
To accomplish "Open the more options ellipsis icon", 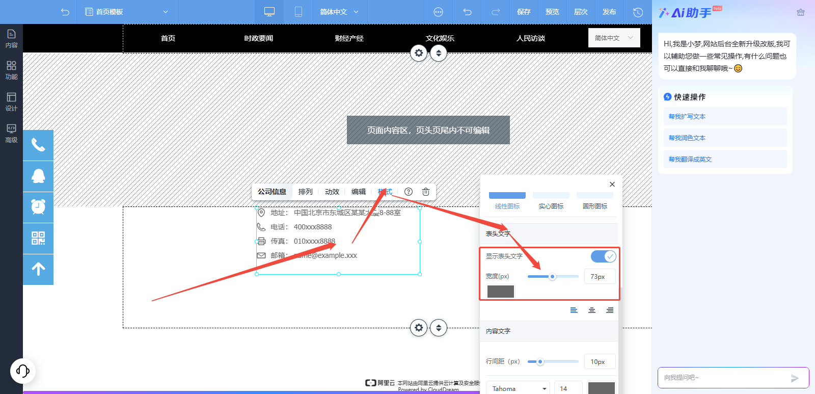I will 438,12.
